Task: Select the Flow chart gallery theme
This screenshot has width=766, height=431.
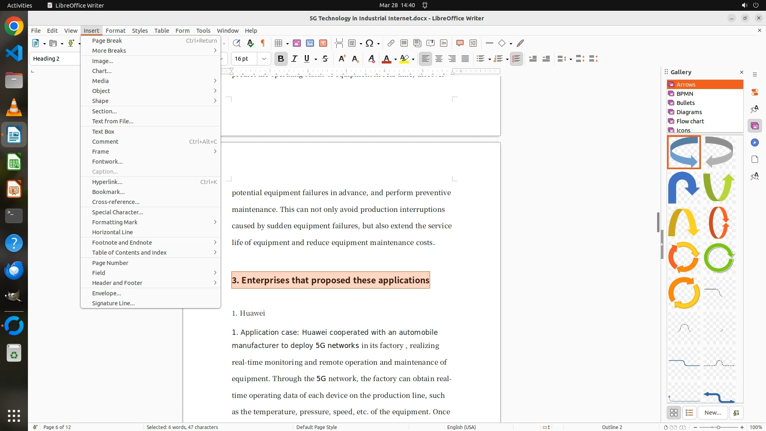Action: [x=690, y=121]
